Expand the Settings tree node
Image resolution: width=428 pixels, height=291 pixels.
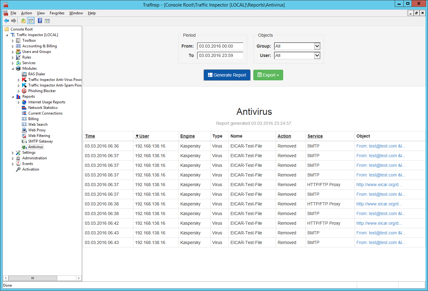(13, 153)
